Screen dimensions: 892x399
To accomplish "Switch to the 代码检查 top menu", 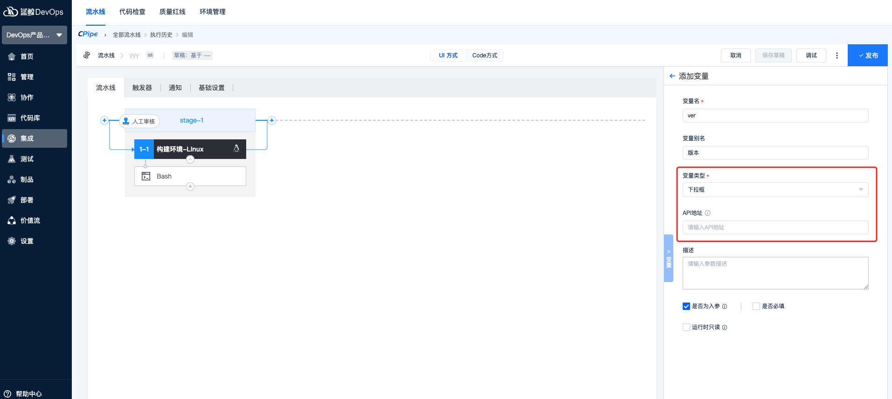I will pyautogui.click(x=132, y=12).
